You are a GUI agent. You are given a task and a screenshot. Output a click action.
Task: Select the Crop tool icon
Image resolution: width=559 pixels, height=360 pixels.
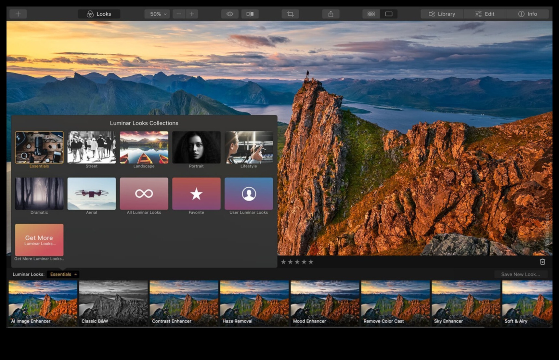(290, 14)
